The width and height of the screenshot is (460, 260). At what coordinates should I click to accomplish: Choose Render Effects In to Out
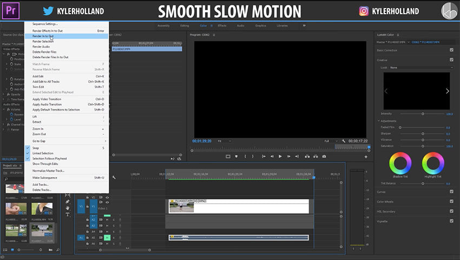coord(67,31)
